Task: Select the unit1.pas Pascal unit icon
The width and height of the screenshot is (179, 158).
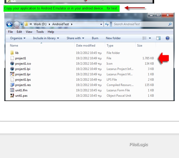Action: (12, 95)
